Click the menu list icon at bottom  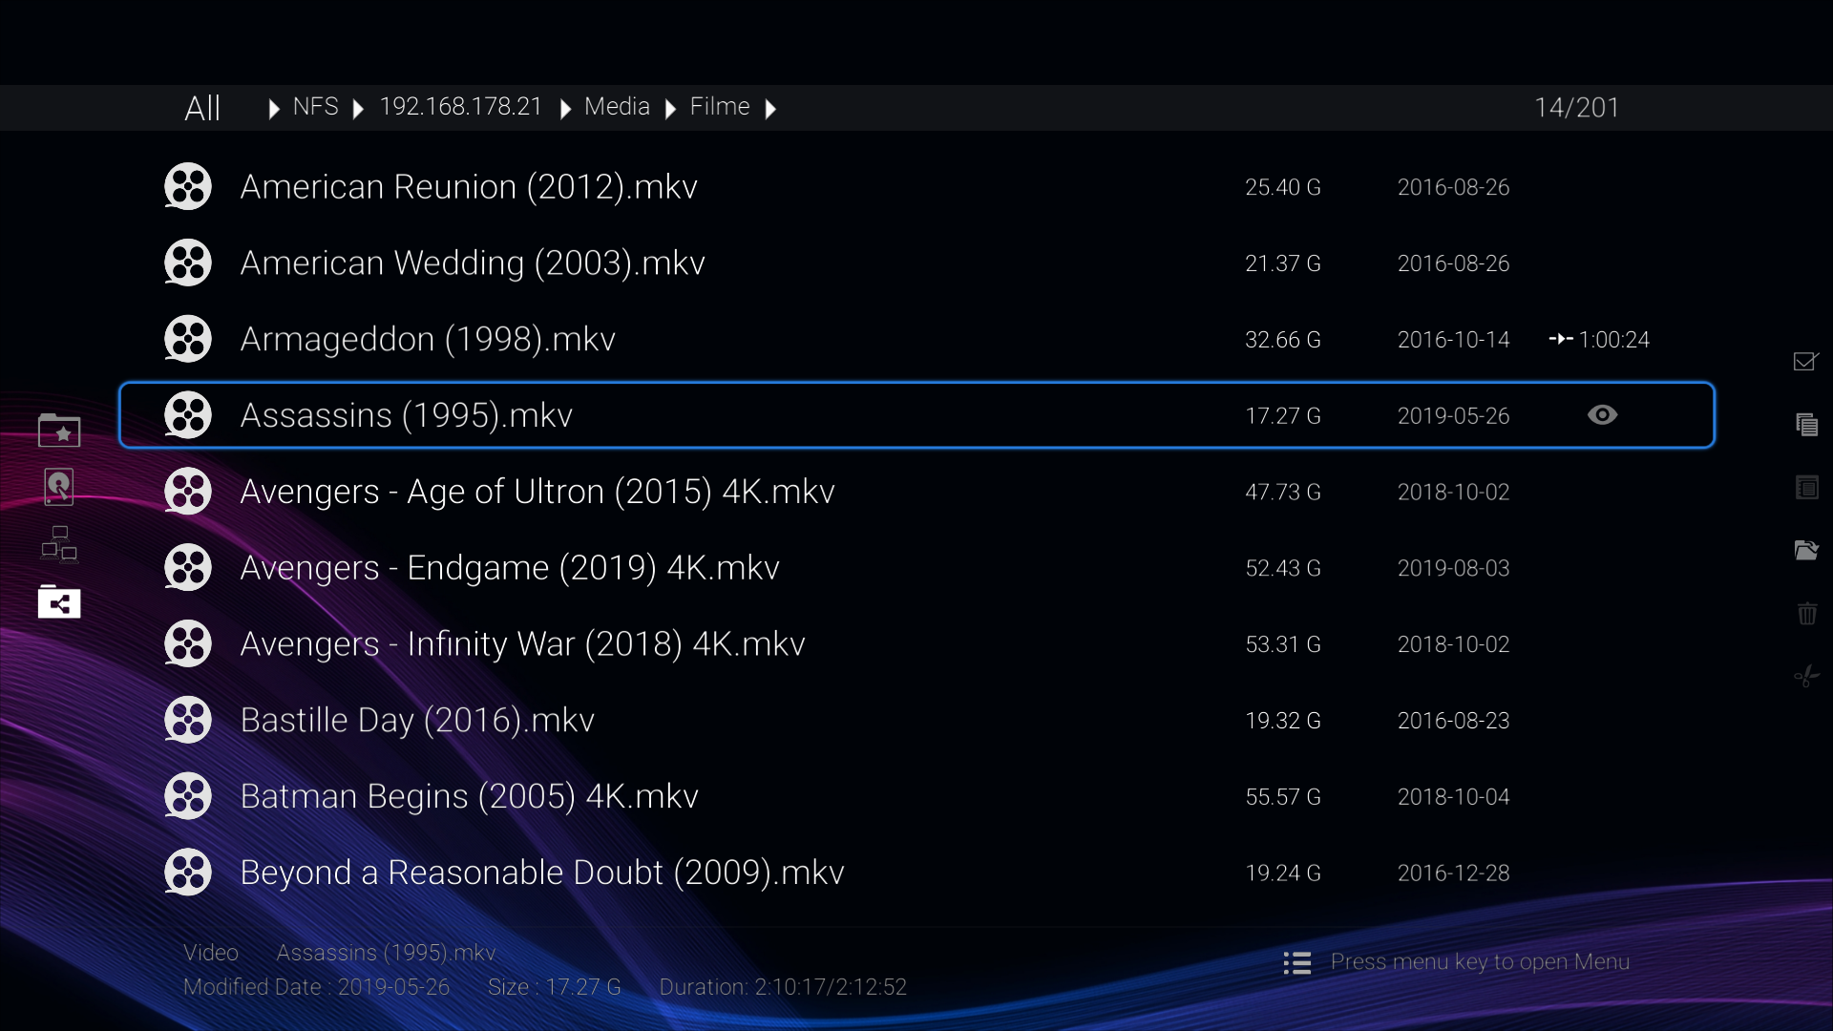tap(1296, 963)
